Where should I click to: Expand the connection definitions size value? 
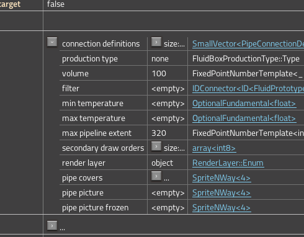(x=156, y=42)
